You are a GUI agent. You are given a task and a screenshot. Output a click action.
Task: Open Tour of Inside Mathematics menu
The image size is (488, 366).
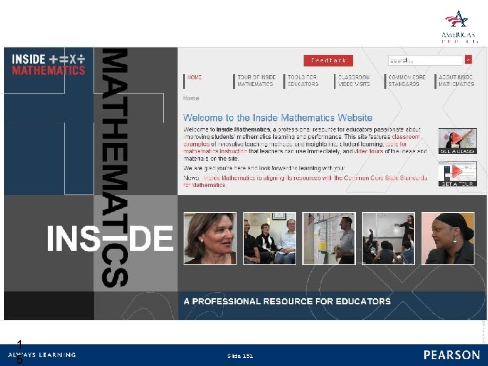tap(256, 81)
